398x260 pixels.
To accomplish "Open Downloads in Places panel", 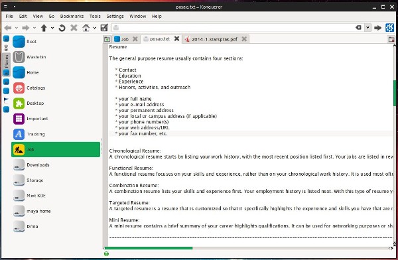I will coord(56,164).
